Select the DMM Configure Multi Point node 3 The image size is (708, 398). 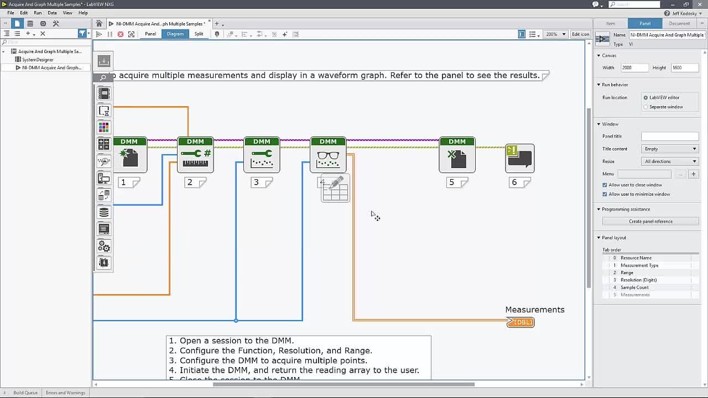[262, 155]
